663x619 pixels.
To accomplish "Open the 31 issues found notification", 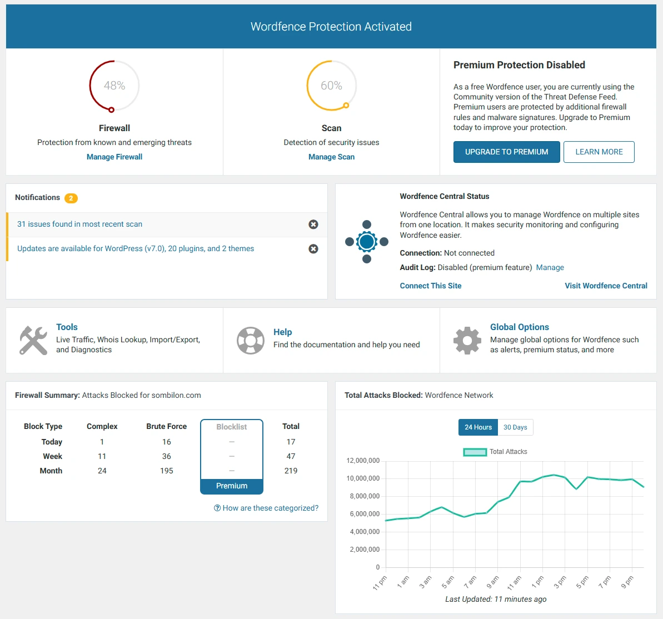I will pyautogui.click(x=79, y=224).
